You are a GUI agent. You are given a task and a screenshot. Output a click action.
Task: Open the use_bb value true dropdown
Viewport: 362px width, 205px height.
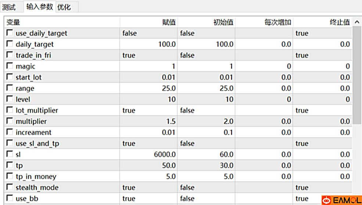[x=149, y=198]
